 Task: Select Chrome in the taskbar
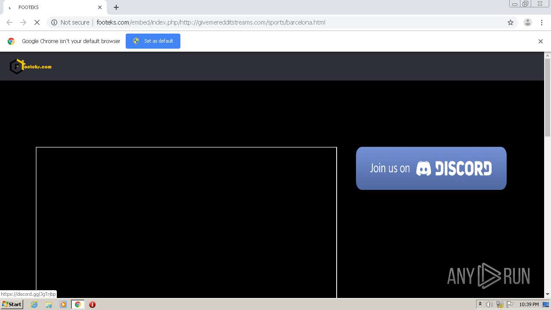click(x=77, y=304)
